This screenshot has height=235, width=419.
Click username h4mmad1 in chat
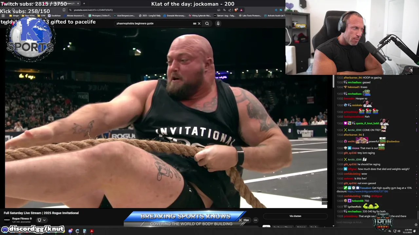point(354,87)
